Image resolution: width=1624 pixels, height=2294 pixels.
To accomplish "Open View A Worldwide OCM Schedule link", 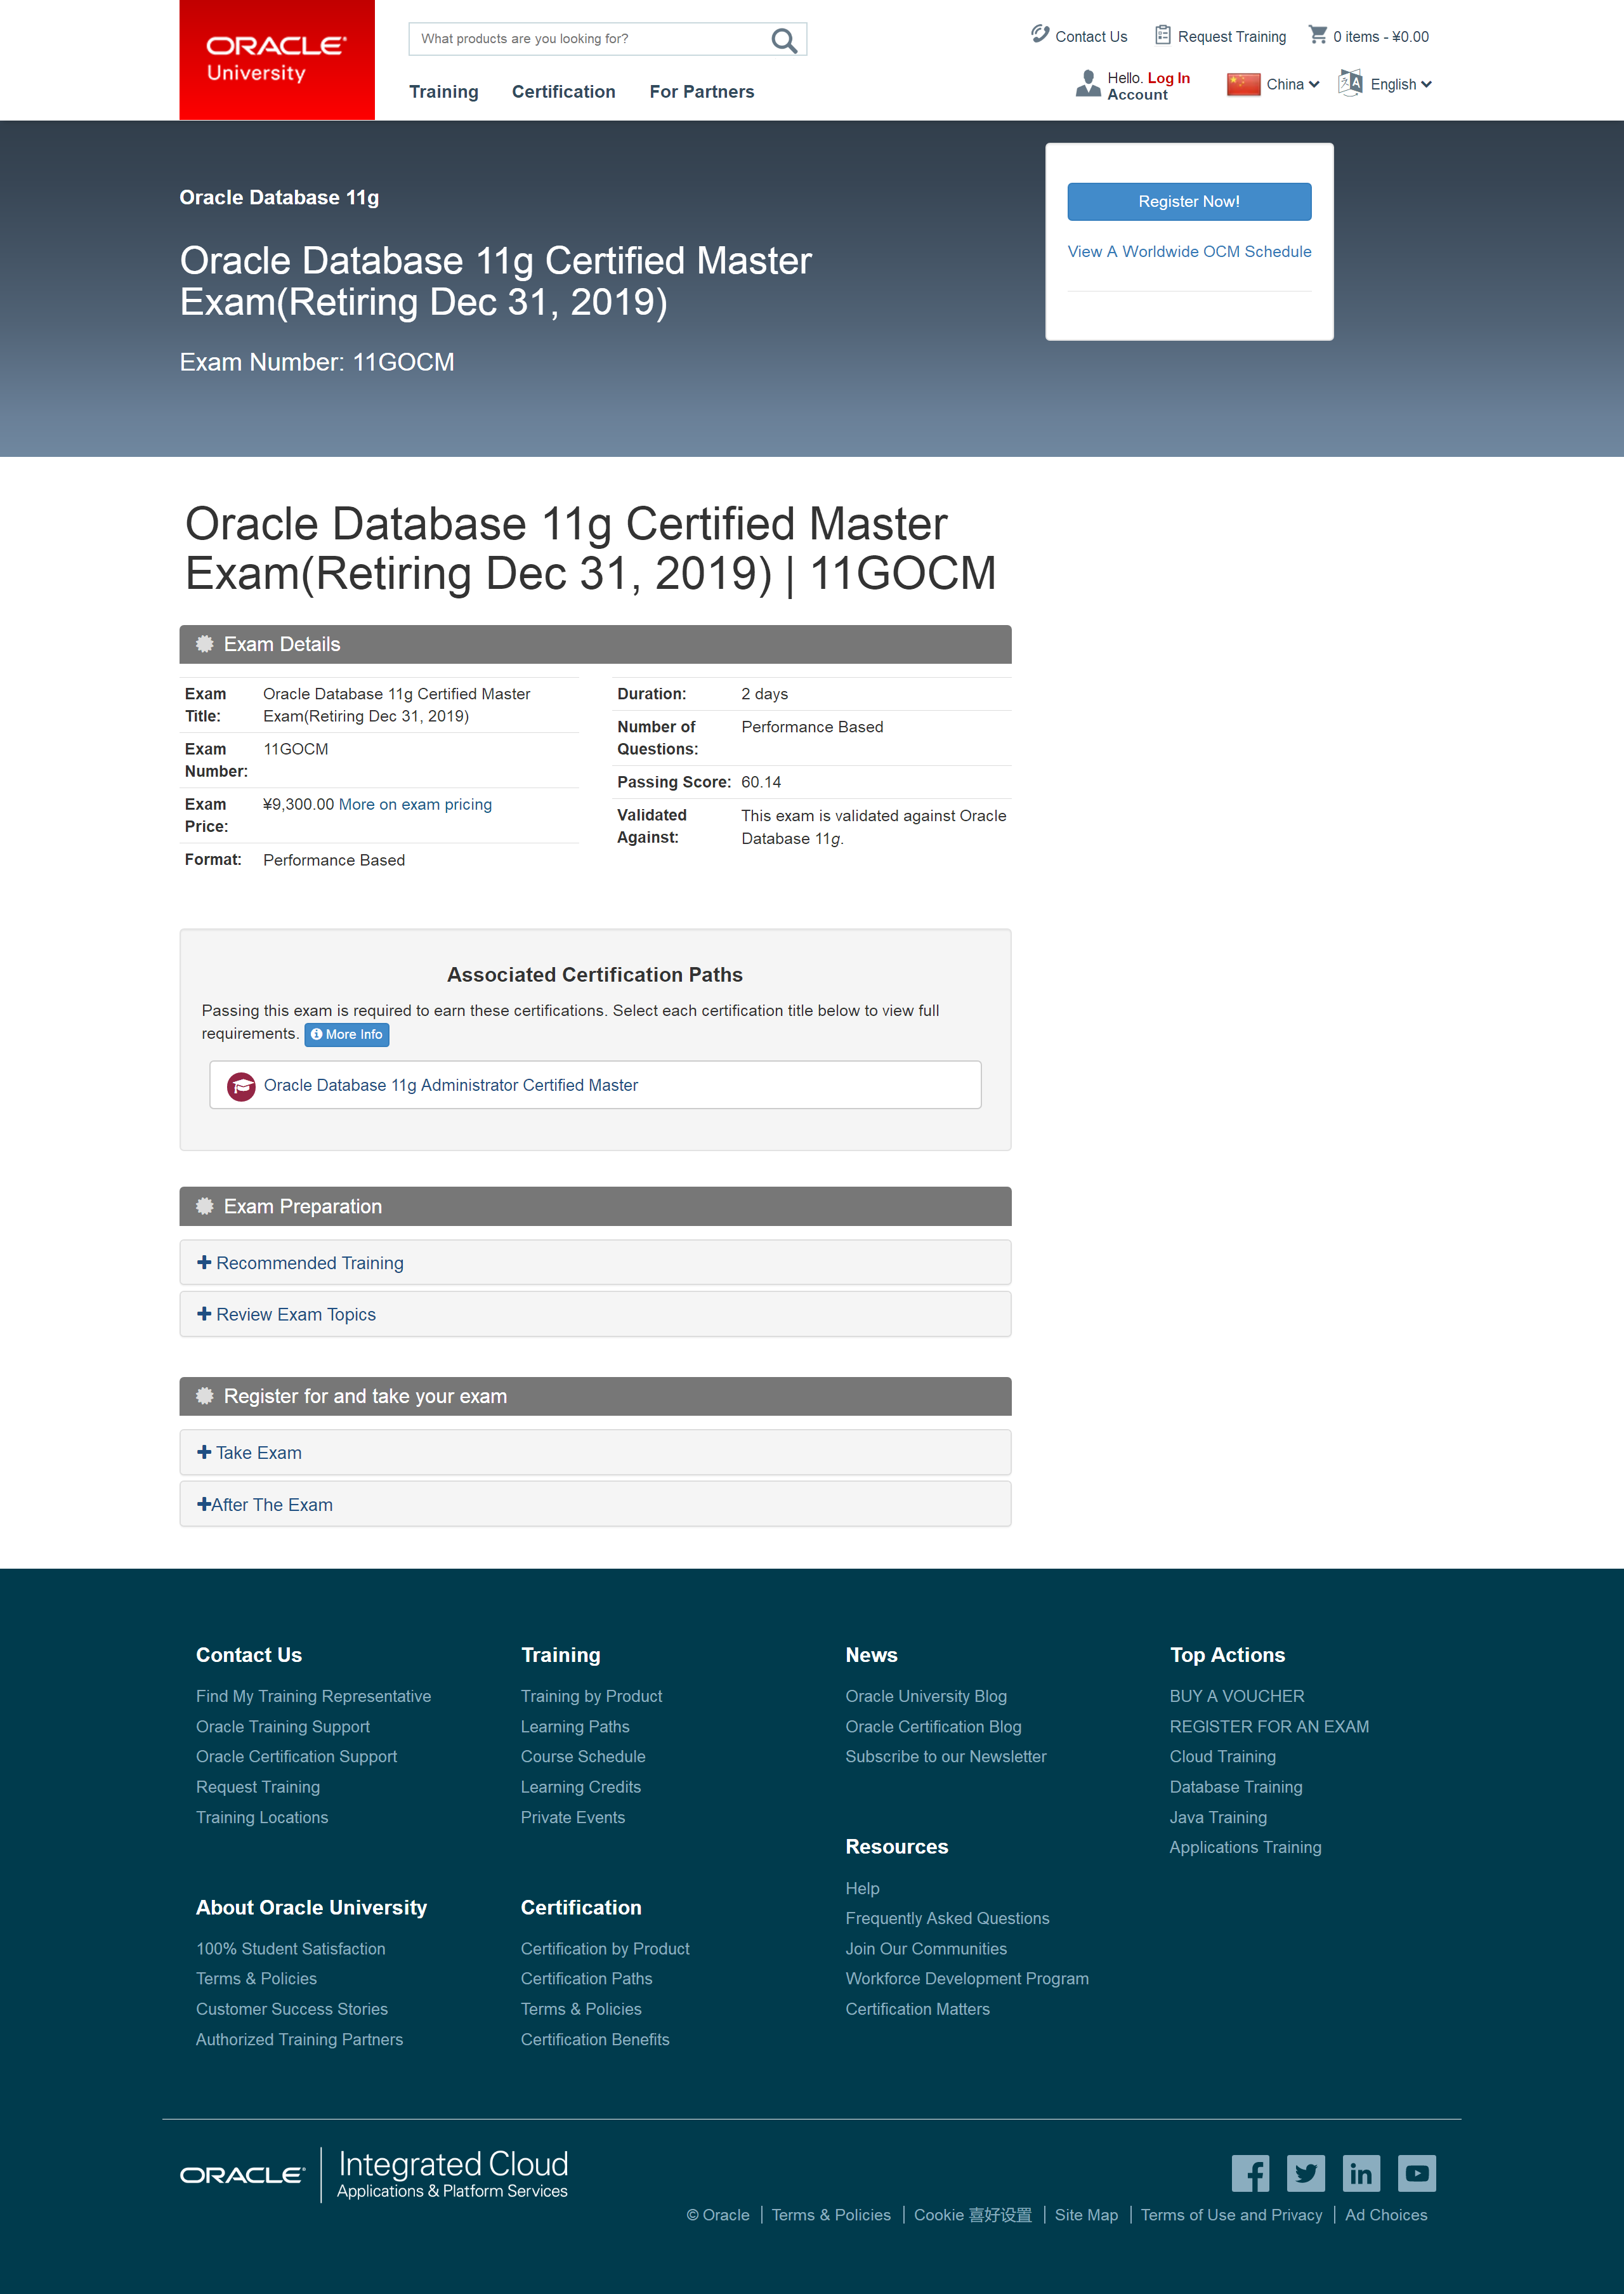I will pyautogui.click(x=1189, y=252).
